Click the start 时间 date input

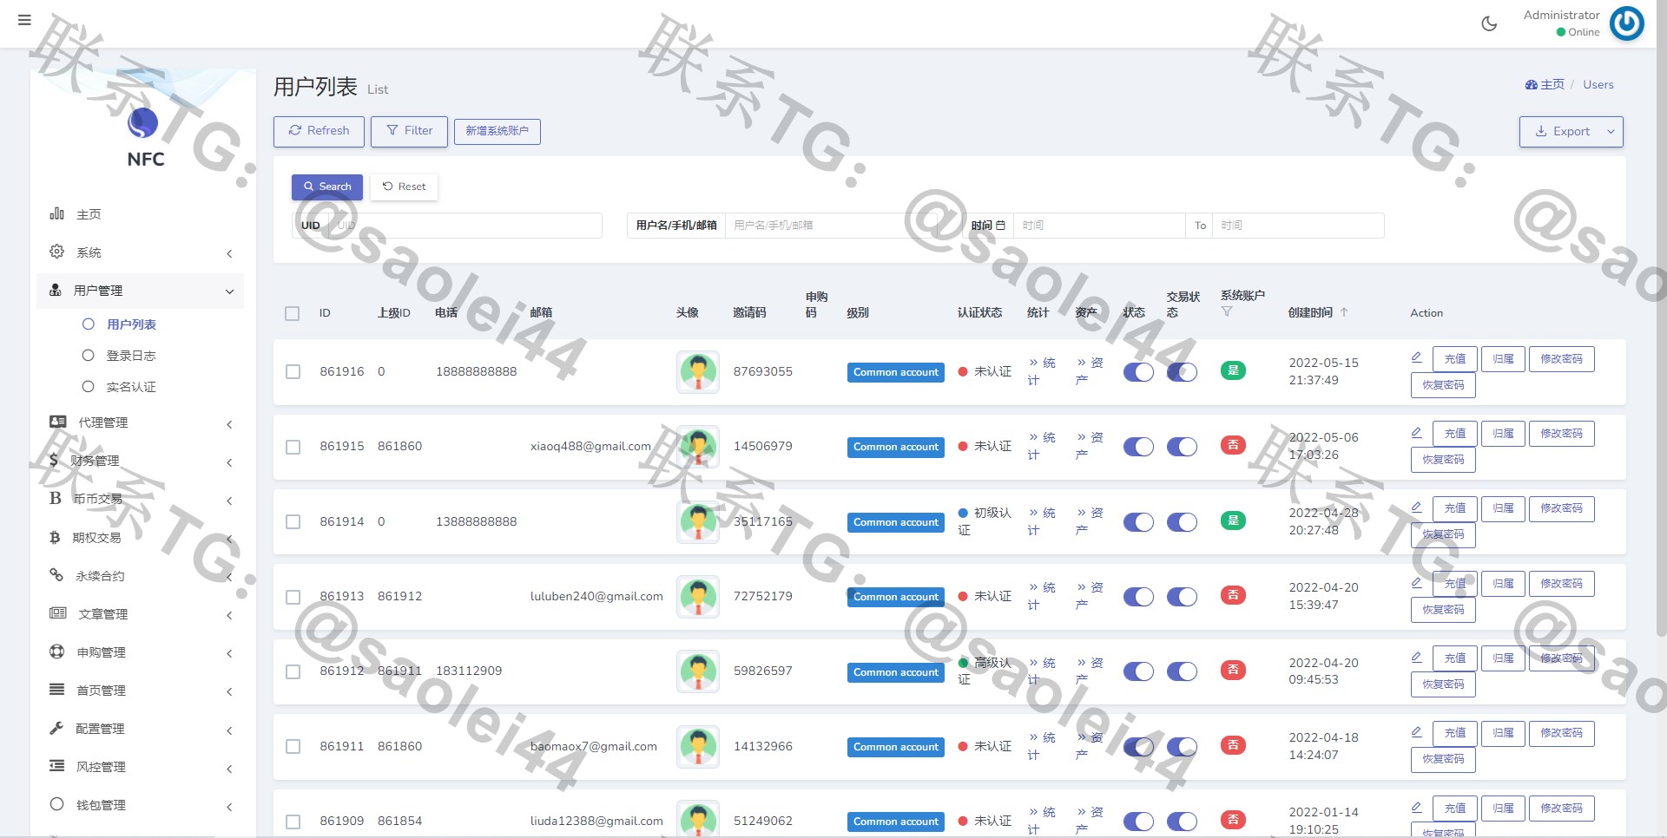coord(1099,226)
